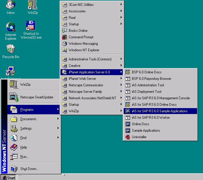Click the Netscape icon beside Online Docs
The width and height of the screenshot is (203, 180).
point(128,124)
